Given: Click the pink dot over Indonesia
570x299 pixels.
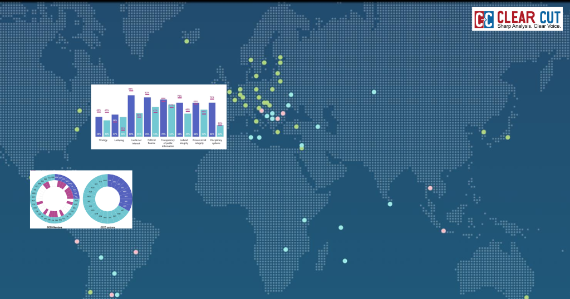Looking at the screenshot, I should 444,231.
